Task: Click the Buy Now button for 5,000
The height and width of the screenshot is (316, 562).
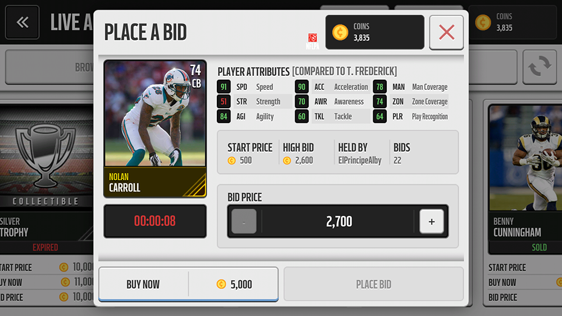Action: pyautogui.click(x=188, y=284)
